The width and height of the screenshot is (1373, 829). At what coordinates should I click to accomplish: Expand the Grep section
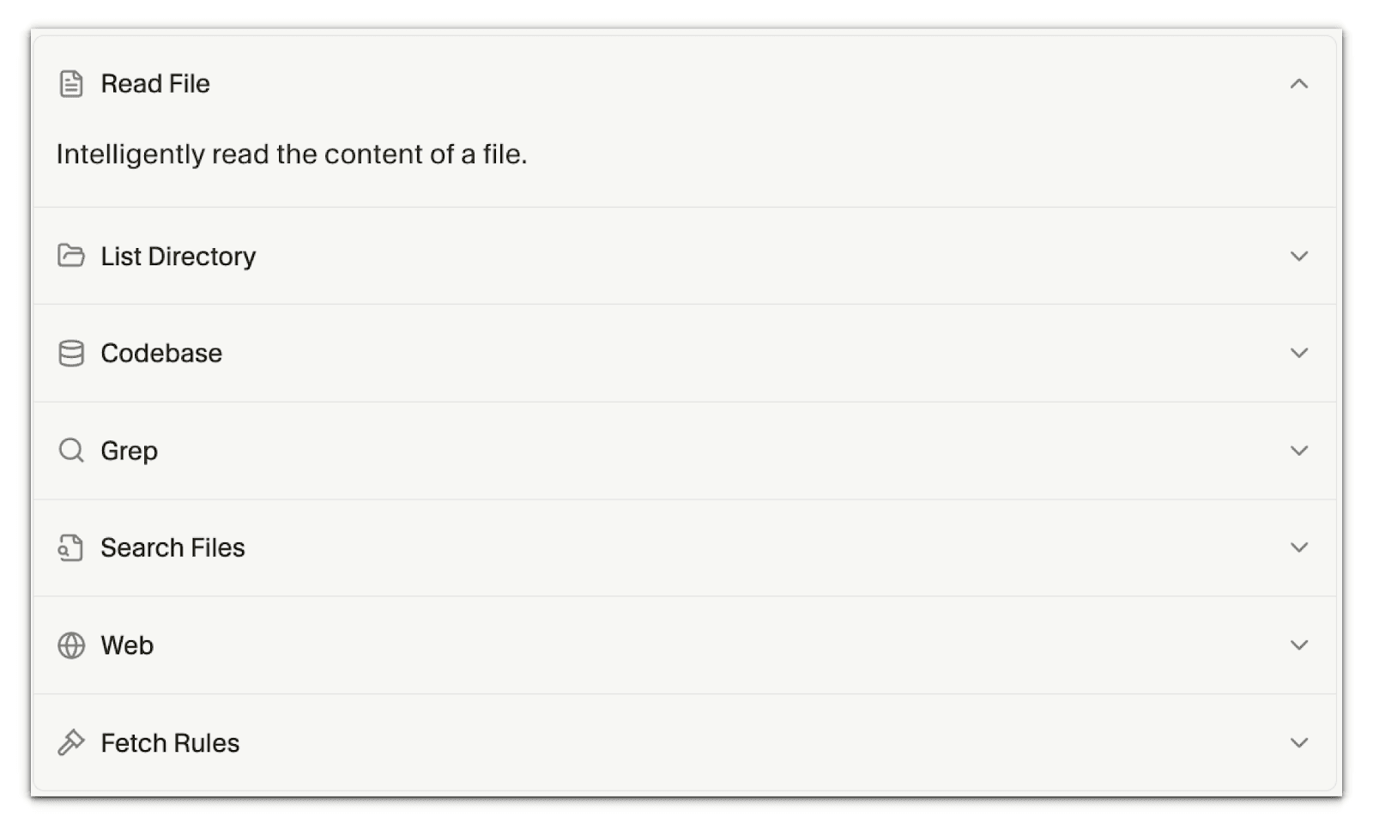coord(1299,450)
